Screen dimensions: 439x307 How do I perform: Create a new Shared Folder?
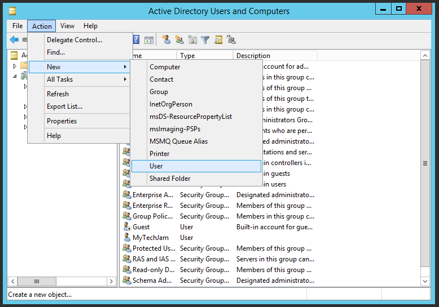[196, 179]
